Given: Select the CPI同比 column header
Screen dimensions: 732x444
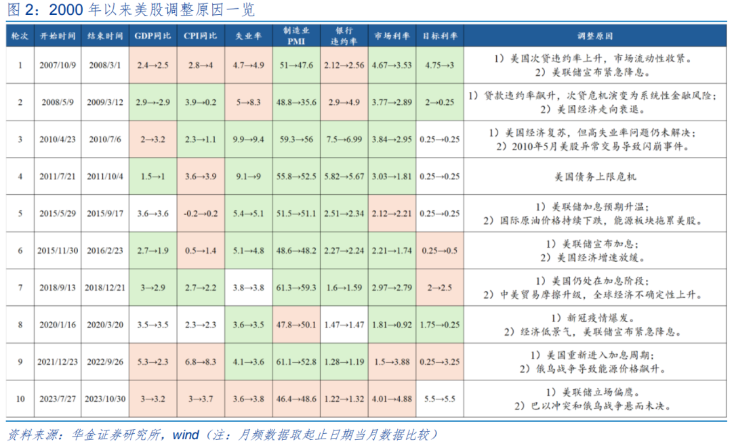Looking at the screenshot, I should [201, 36].
